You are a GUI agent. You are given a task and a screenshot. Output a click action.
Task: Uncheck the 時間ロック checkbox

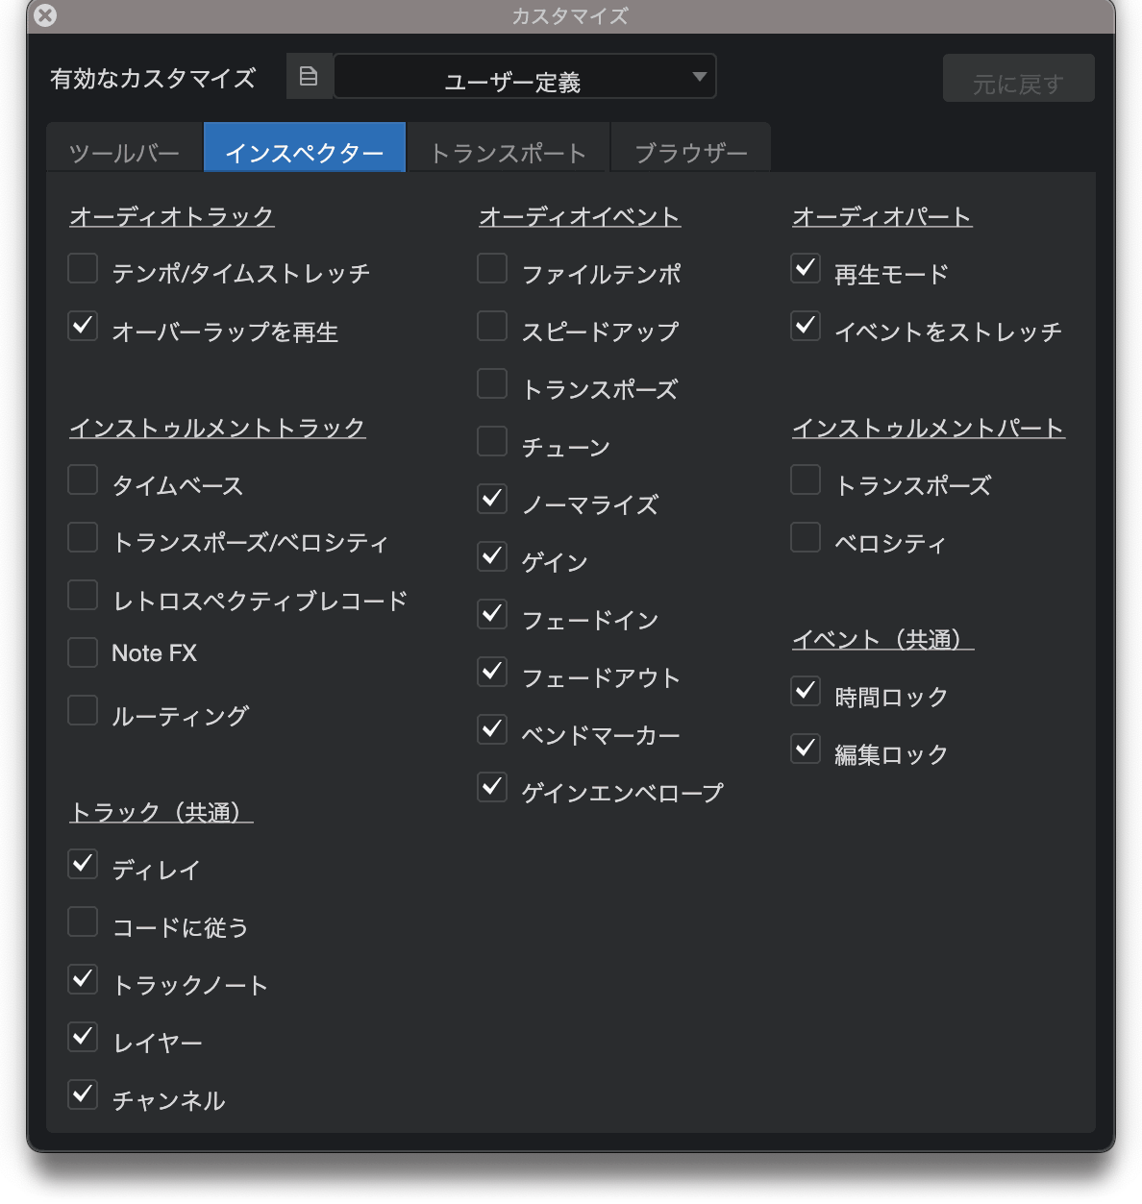(806, 692)
